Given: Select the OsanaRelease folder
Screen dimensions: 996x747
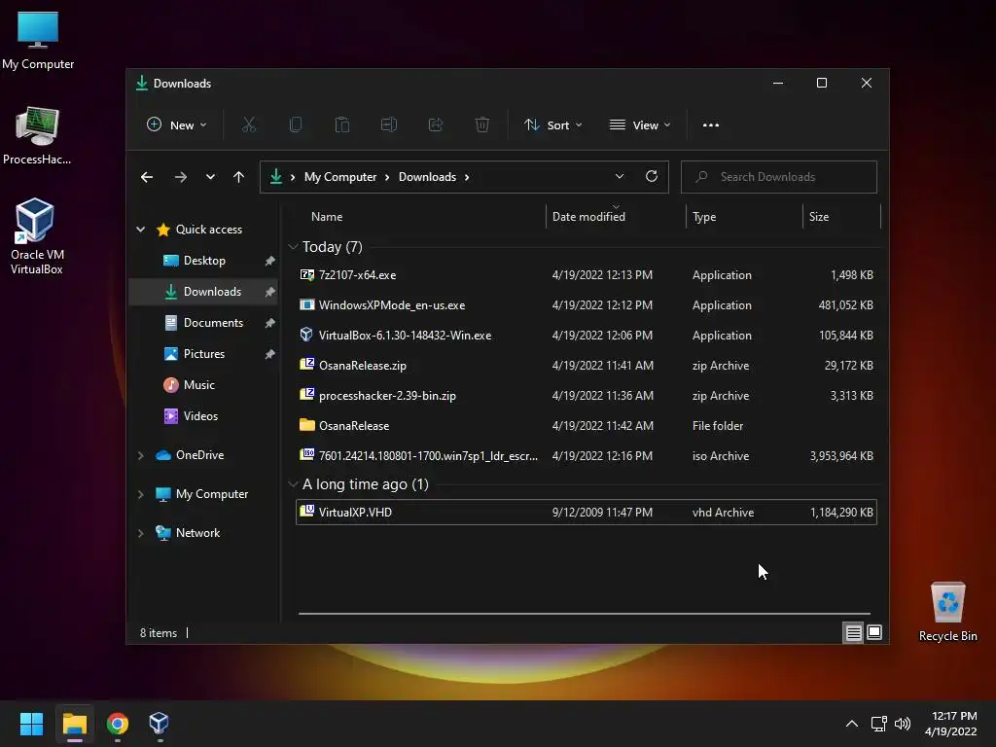Looking at the screenshot, I should coord(587,426).
